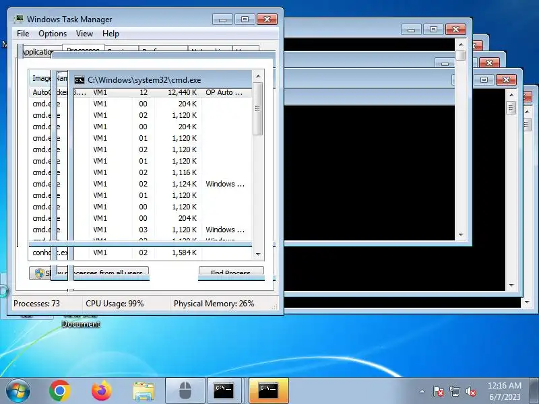Viewport: 539px width, 404px height.
Task: Maximize the frontmost lower cmd window
Action: tap(484, 79)
